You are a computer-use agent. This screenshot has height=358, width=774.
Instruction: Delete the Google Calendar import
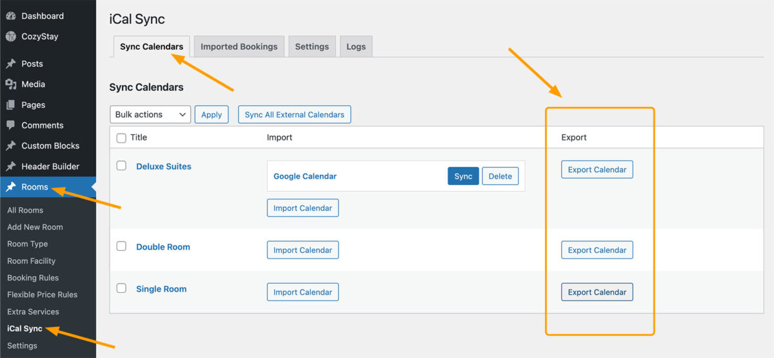coord(500,176)
